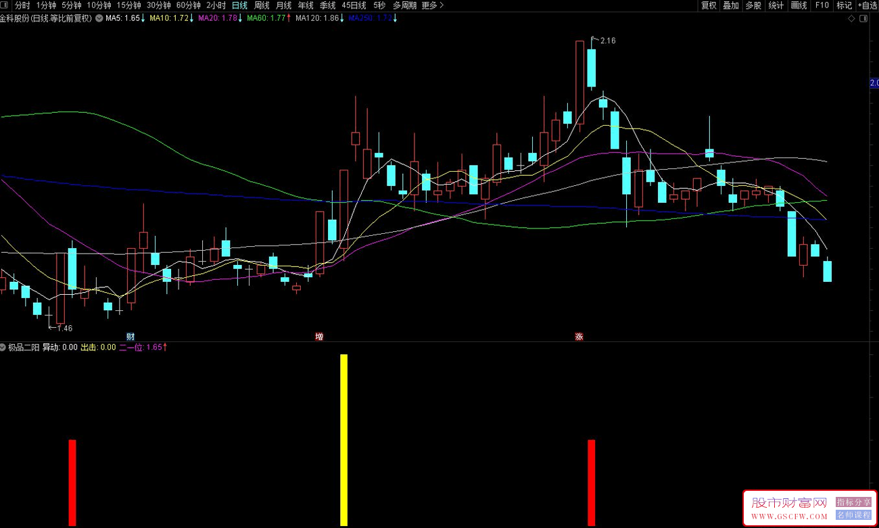Select the 10分钟 timeframe
Viewport: 879px width, 528px height.
(x=99, y=5)
